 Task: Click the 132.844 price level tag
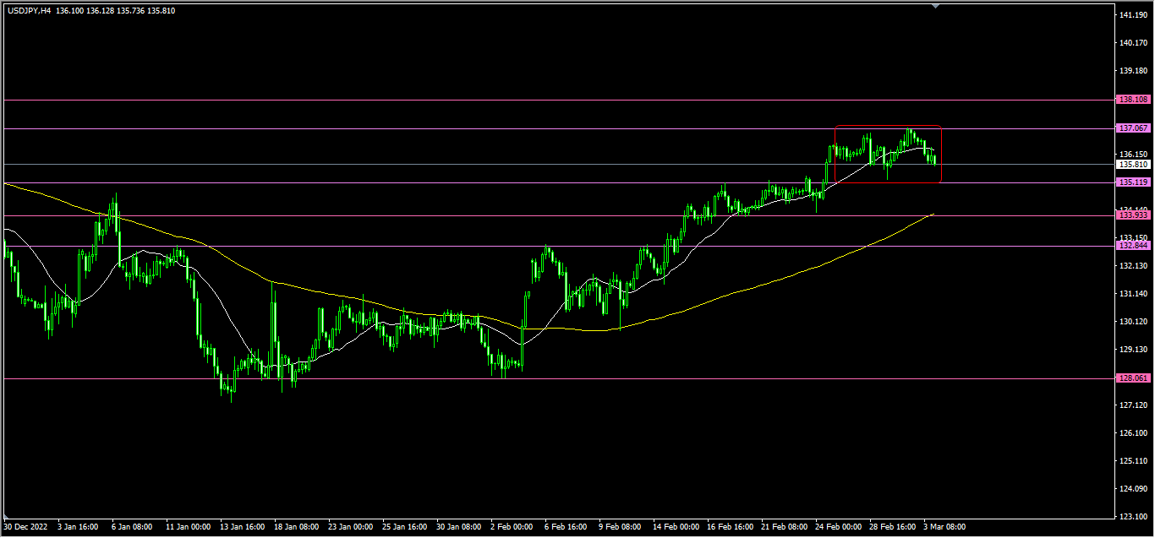tap(1132, 246)
